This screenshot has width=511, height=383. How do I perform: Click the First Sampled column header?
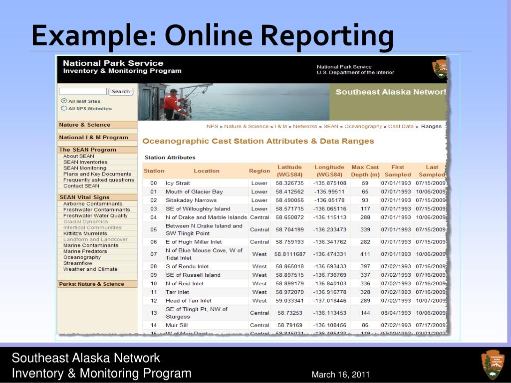(x=398, y=171)
